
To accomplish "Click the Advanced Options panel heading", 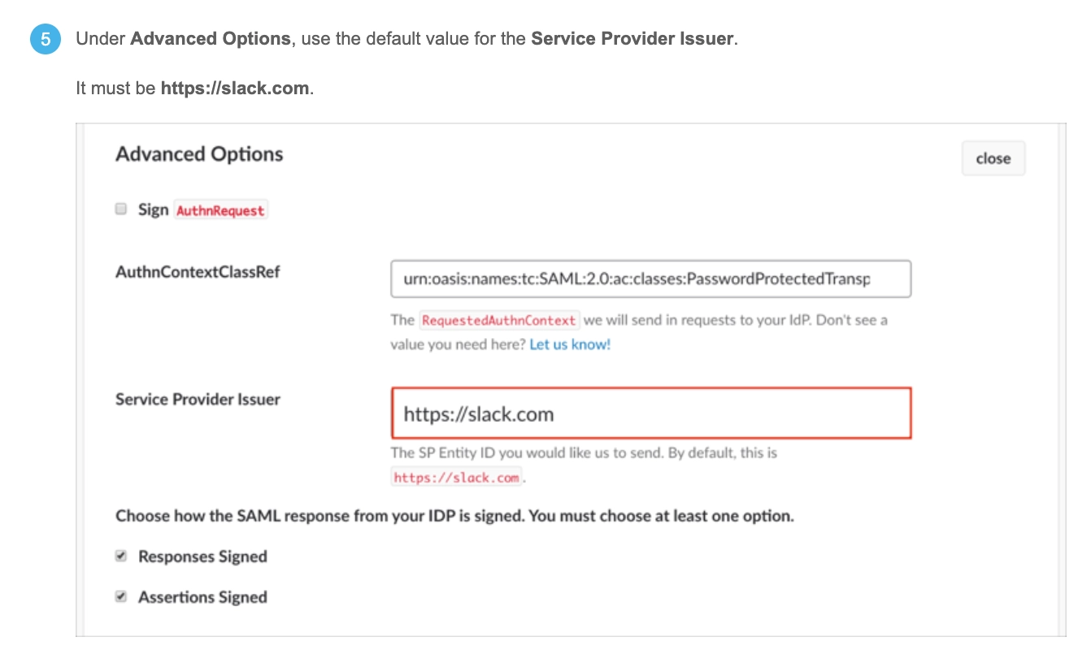I will [199, 154].
